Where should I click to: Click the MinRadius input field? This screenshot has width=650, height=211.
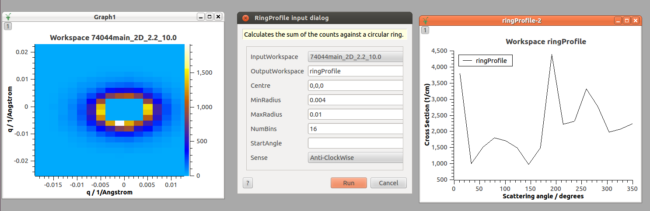[x=355, y=100]
